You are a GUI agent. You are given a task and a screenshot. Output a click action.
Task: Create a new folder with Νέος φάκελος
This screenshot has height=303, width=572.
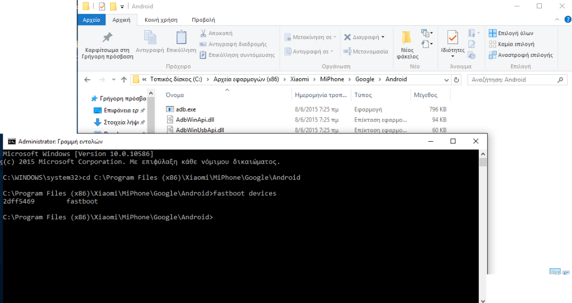[x=407, y=45]
